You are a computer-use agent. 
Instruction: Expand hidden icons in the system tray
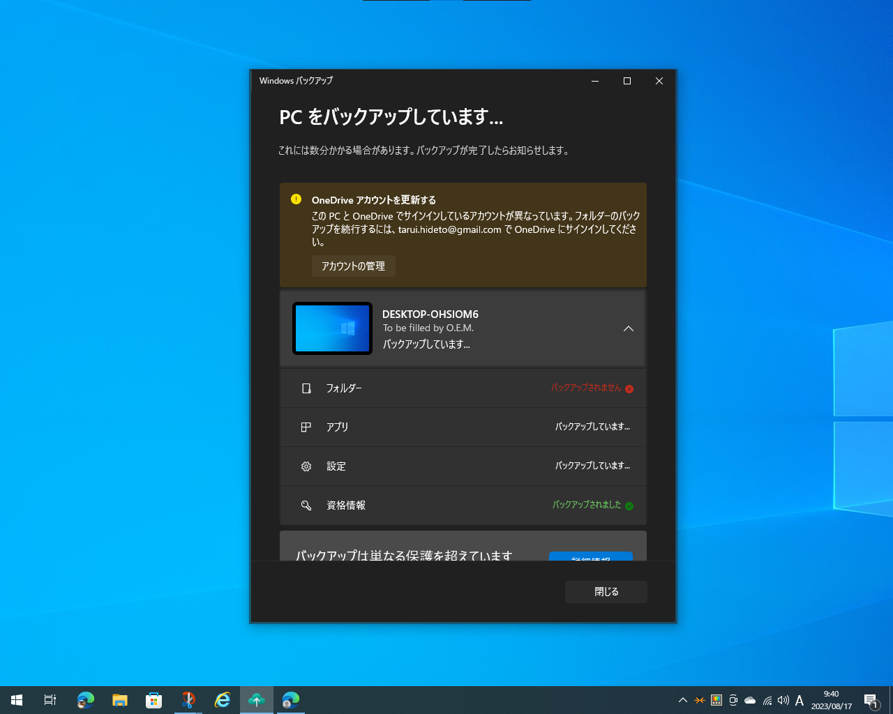click(682, 700)
